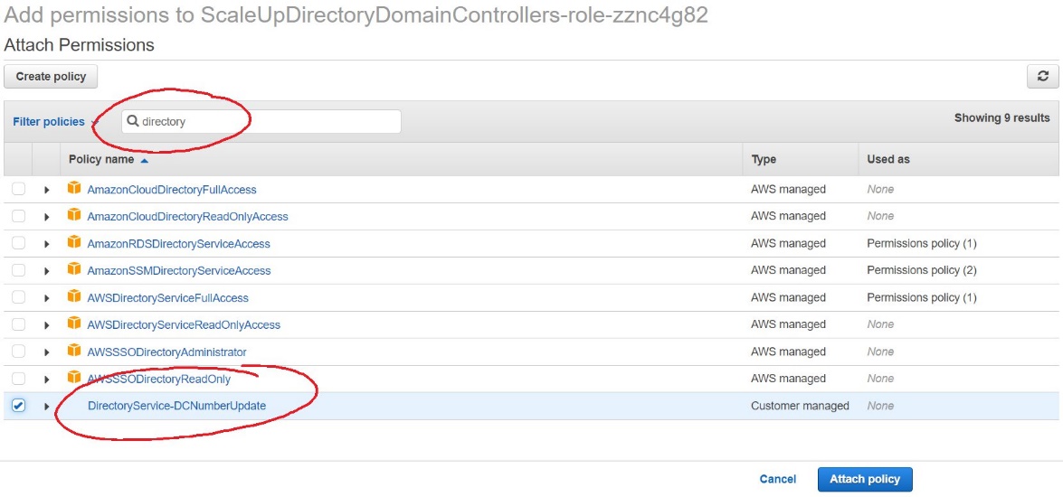
Task: Click 'Showing 9 results' text
Action: pos(1002,117)
